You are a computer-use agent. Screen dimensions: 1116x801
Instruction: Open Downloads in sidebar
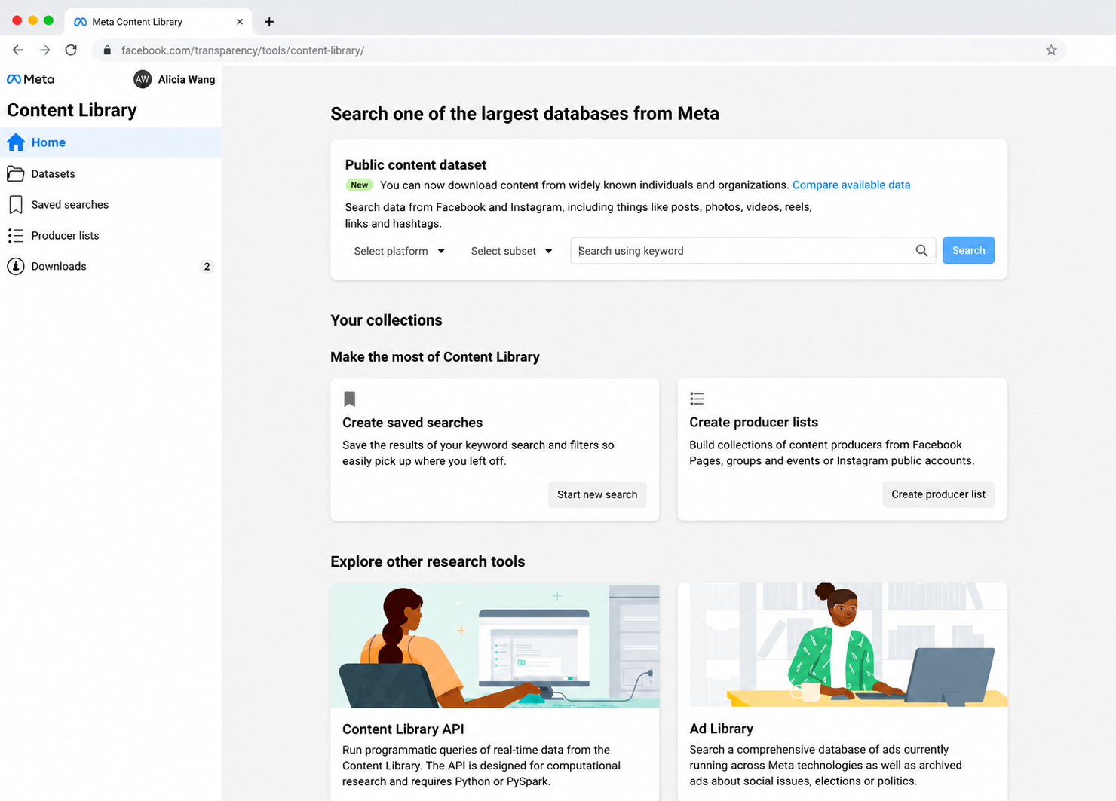pyautogui.click(x=111, y=266)
